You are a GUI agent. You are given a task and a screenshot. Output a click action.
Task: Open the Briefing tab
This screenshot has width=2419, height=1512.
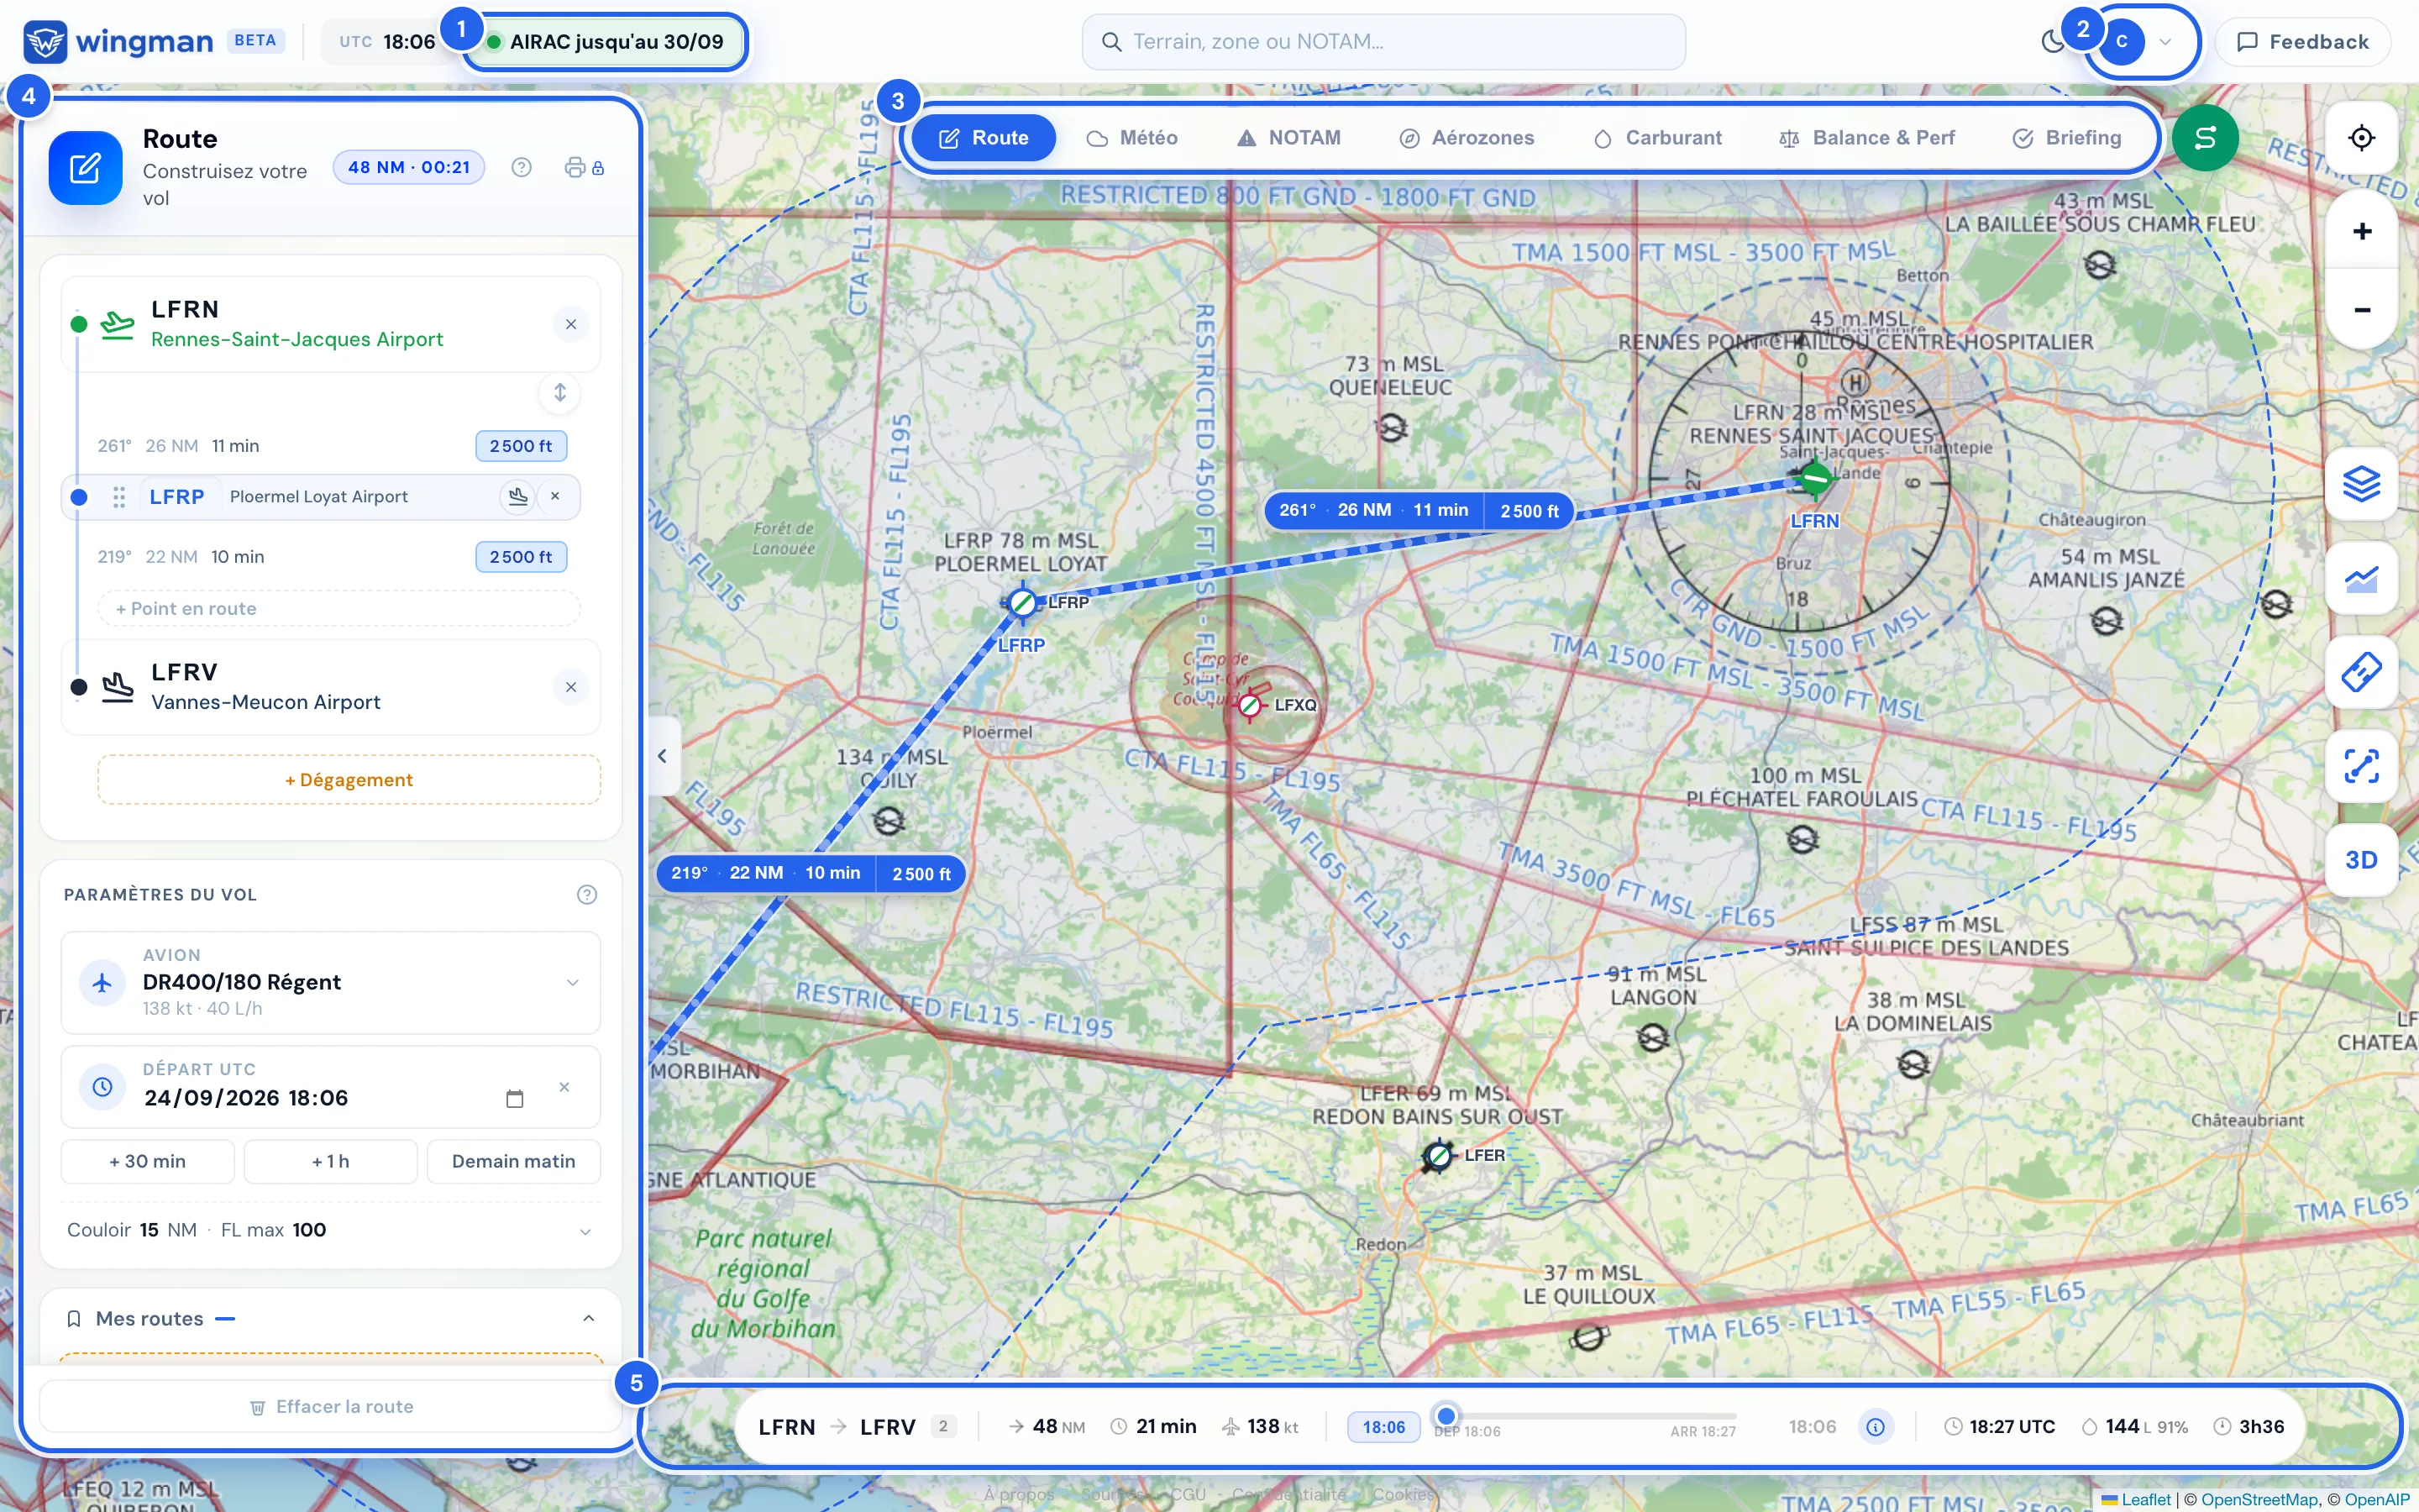tap(2066, 138)
